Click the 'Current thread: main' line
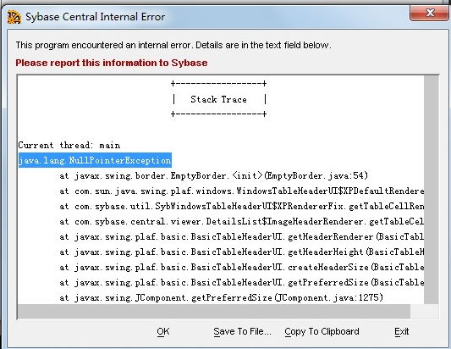 (69, 145)
